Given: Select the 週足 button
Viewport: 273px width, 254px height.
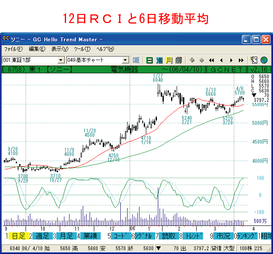Looking at the screenshot, I should pos(43,236).
